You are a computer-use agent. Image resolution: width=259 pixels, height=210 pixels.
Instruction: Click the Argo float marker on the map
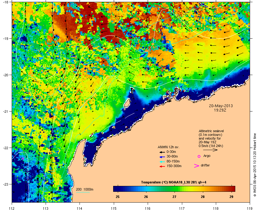click(23, 158)
